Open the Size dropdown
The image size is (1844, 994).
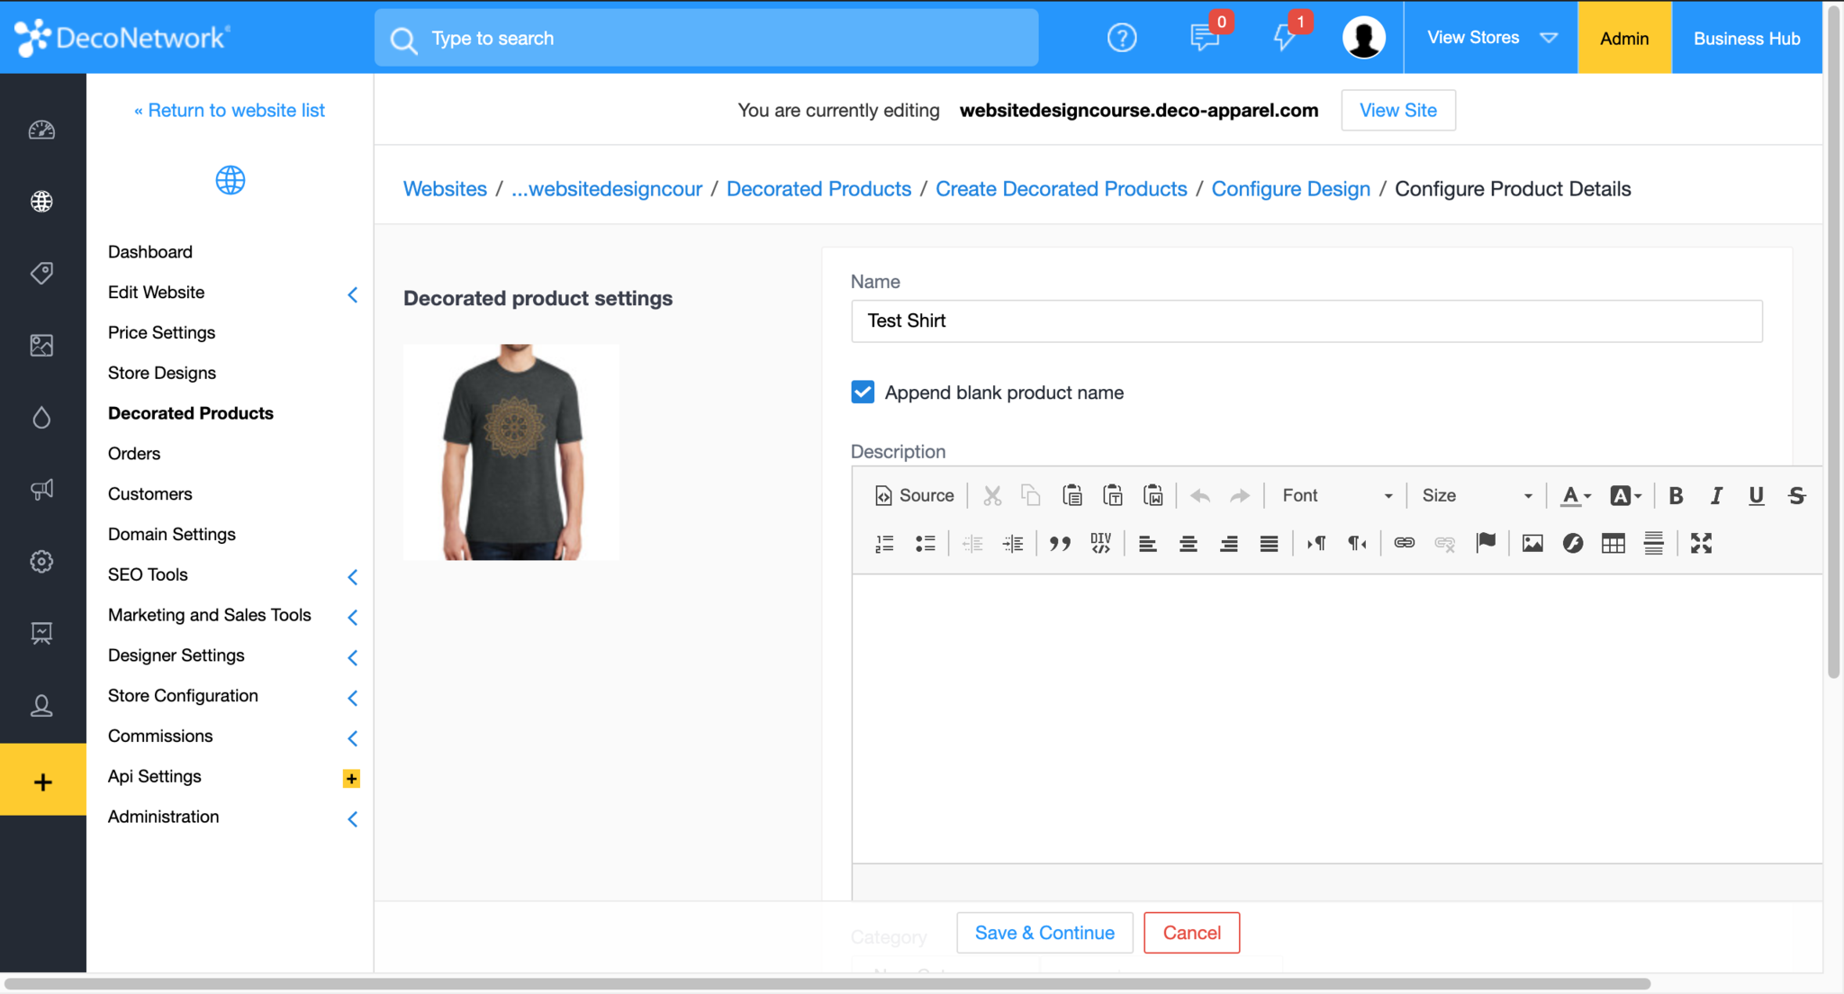coord(1476,495)
